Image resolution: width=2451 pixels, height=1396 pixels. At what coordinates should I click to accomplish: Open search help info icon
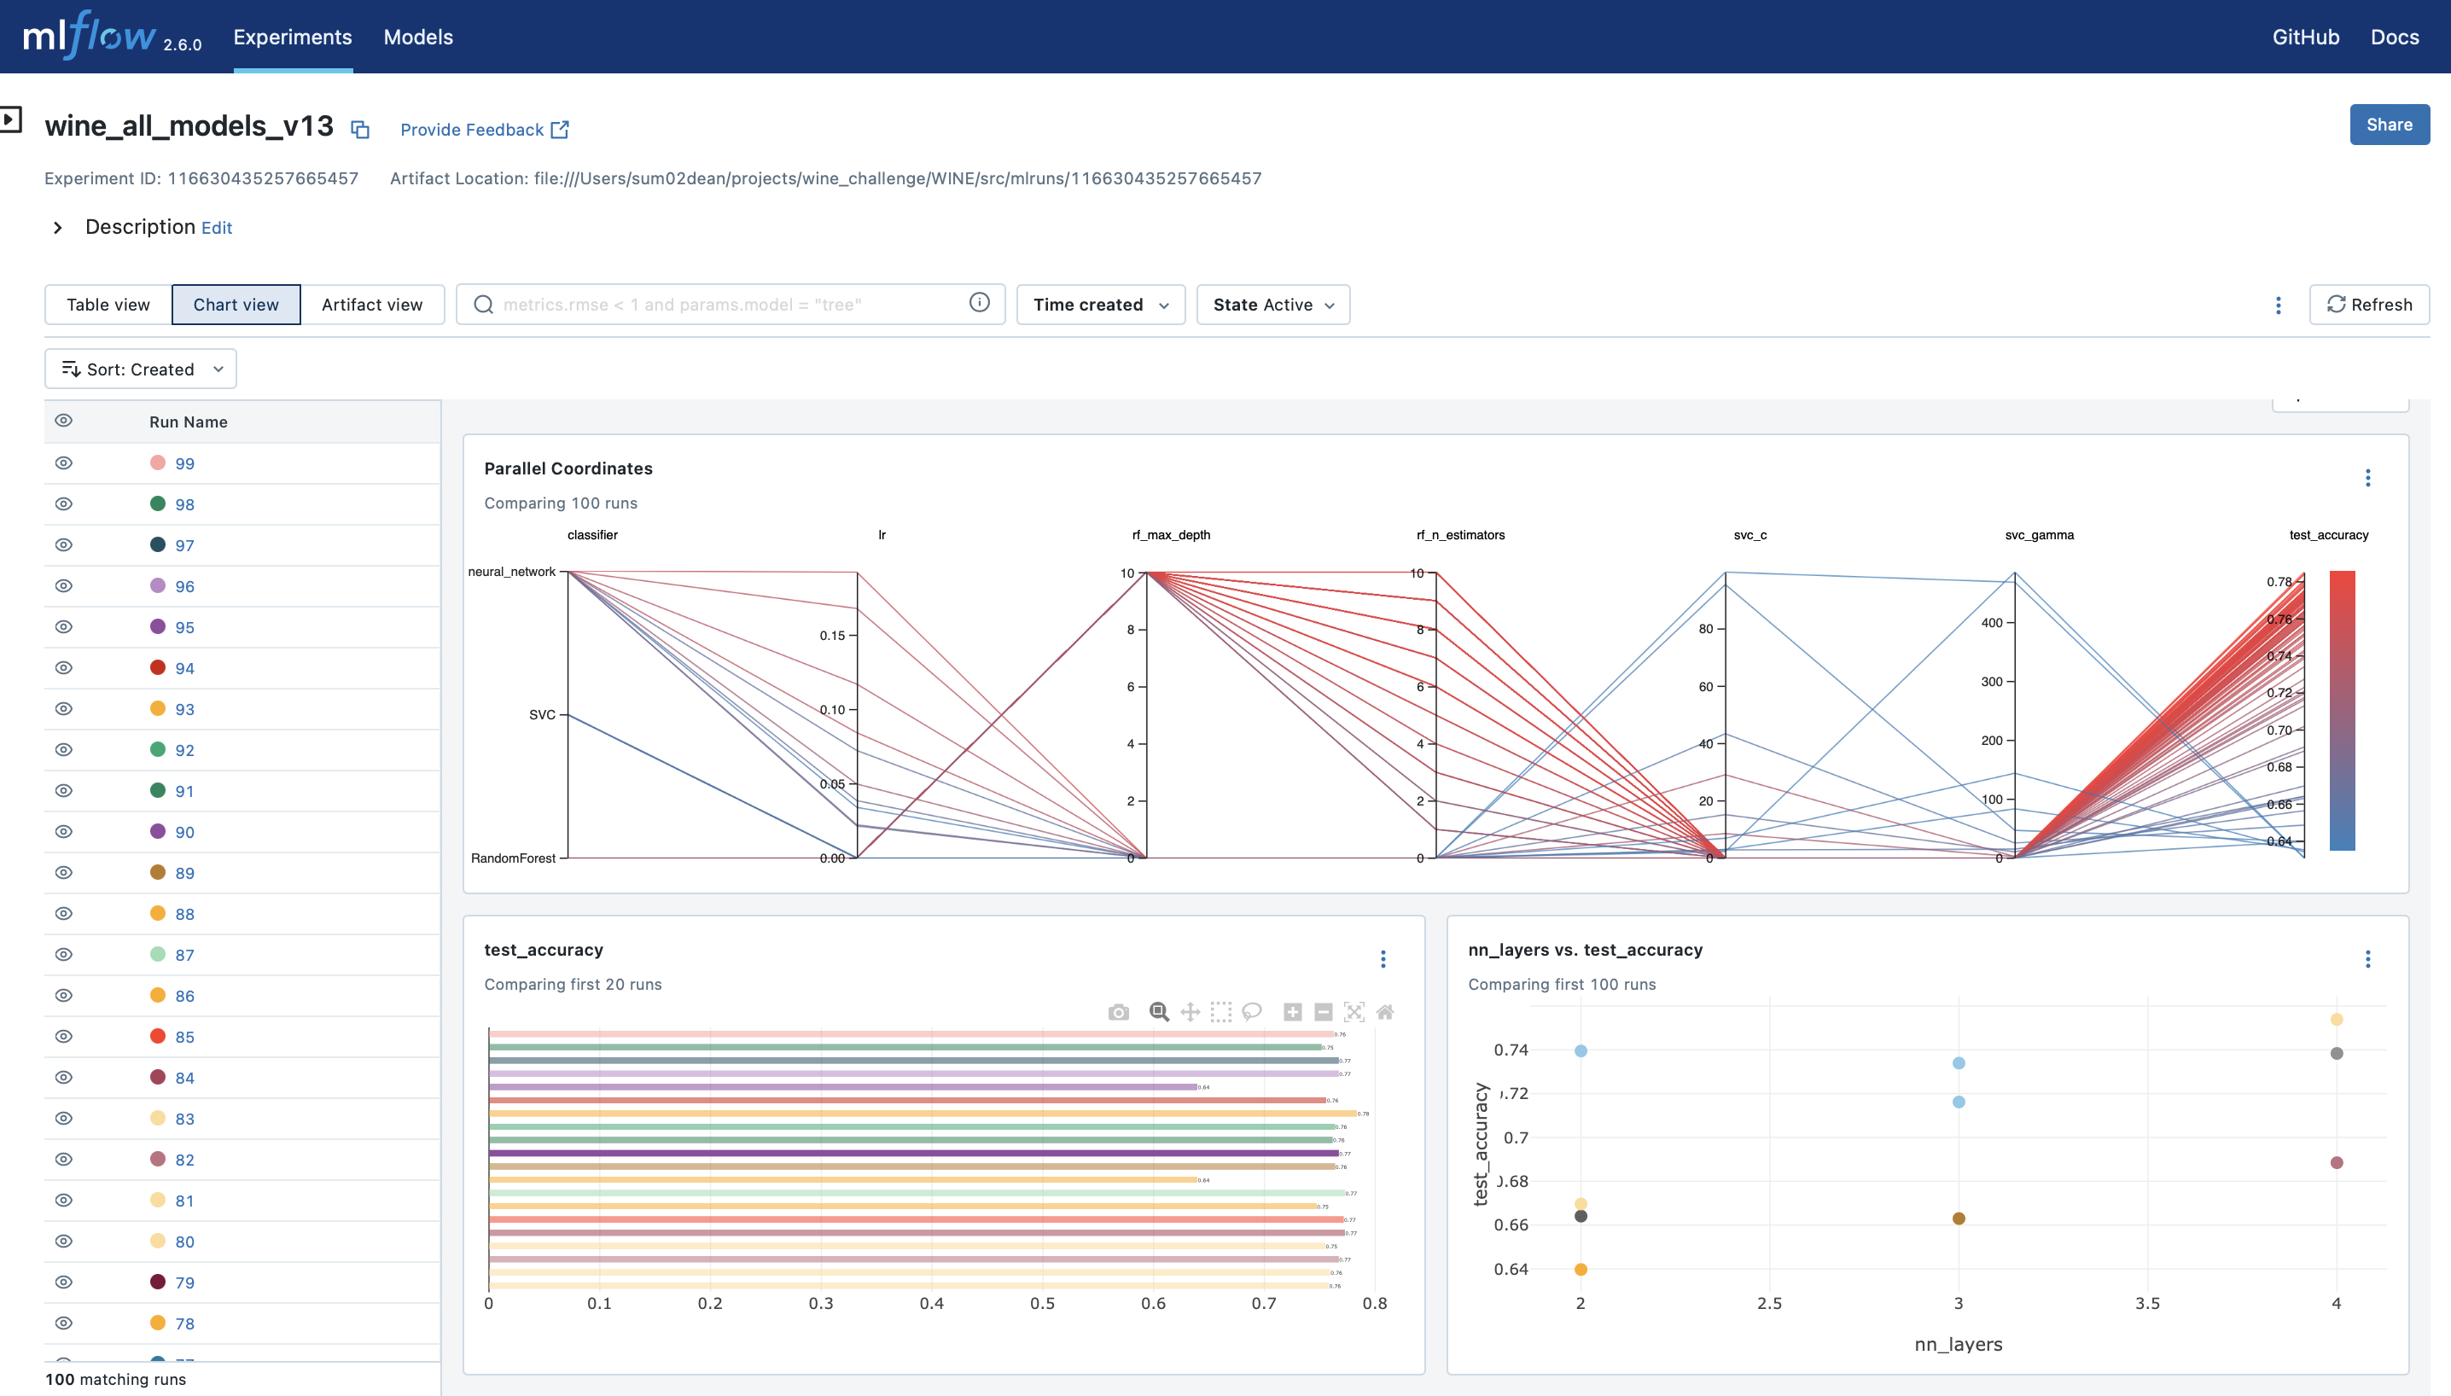(979, 303)
